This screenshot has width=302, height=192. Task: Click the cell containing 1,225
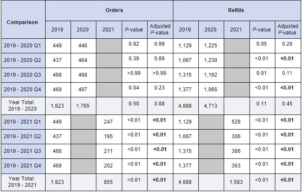point(210,45)
